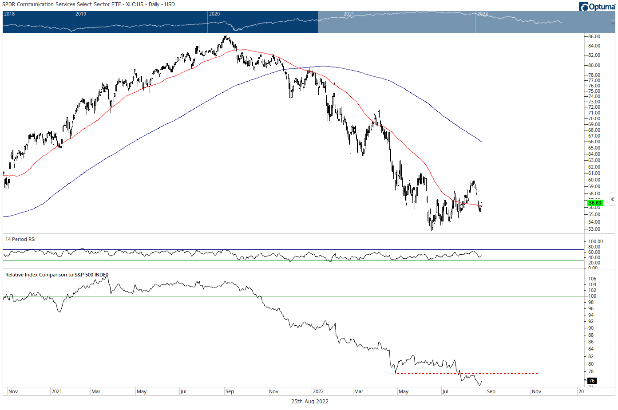Viewport: 618px width, 410px height.
Task: Click the 86.00 price axis label
Action: pyautogui.click(x=594, y=36)
